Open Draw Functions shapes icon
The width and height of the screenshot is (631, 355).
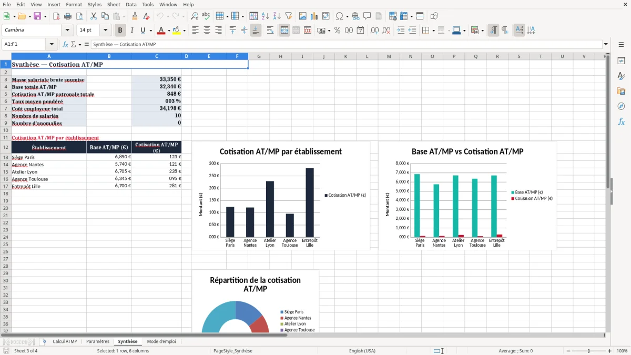[x=434, y=16]
